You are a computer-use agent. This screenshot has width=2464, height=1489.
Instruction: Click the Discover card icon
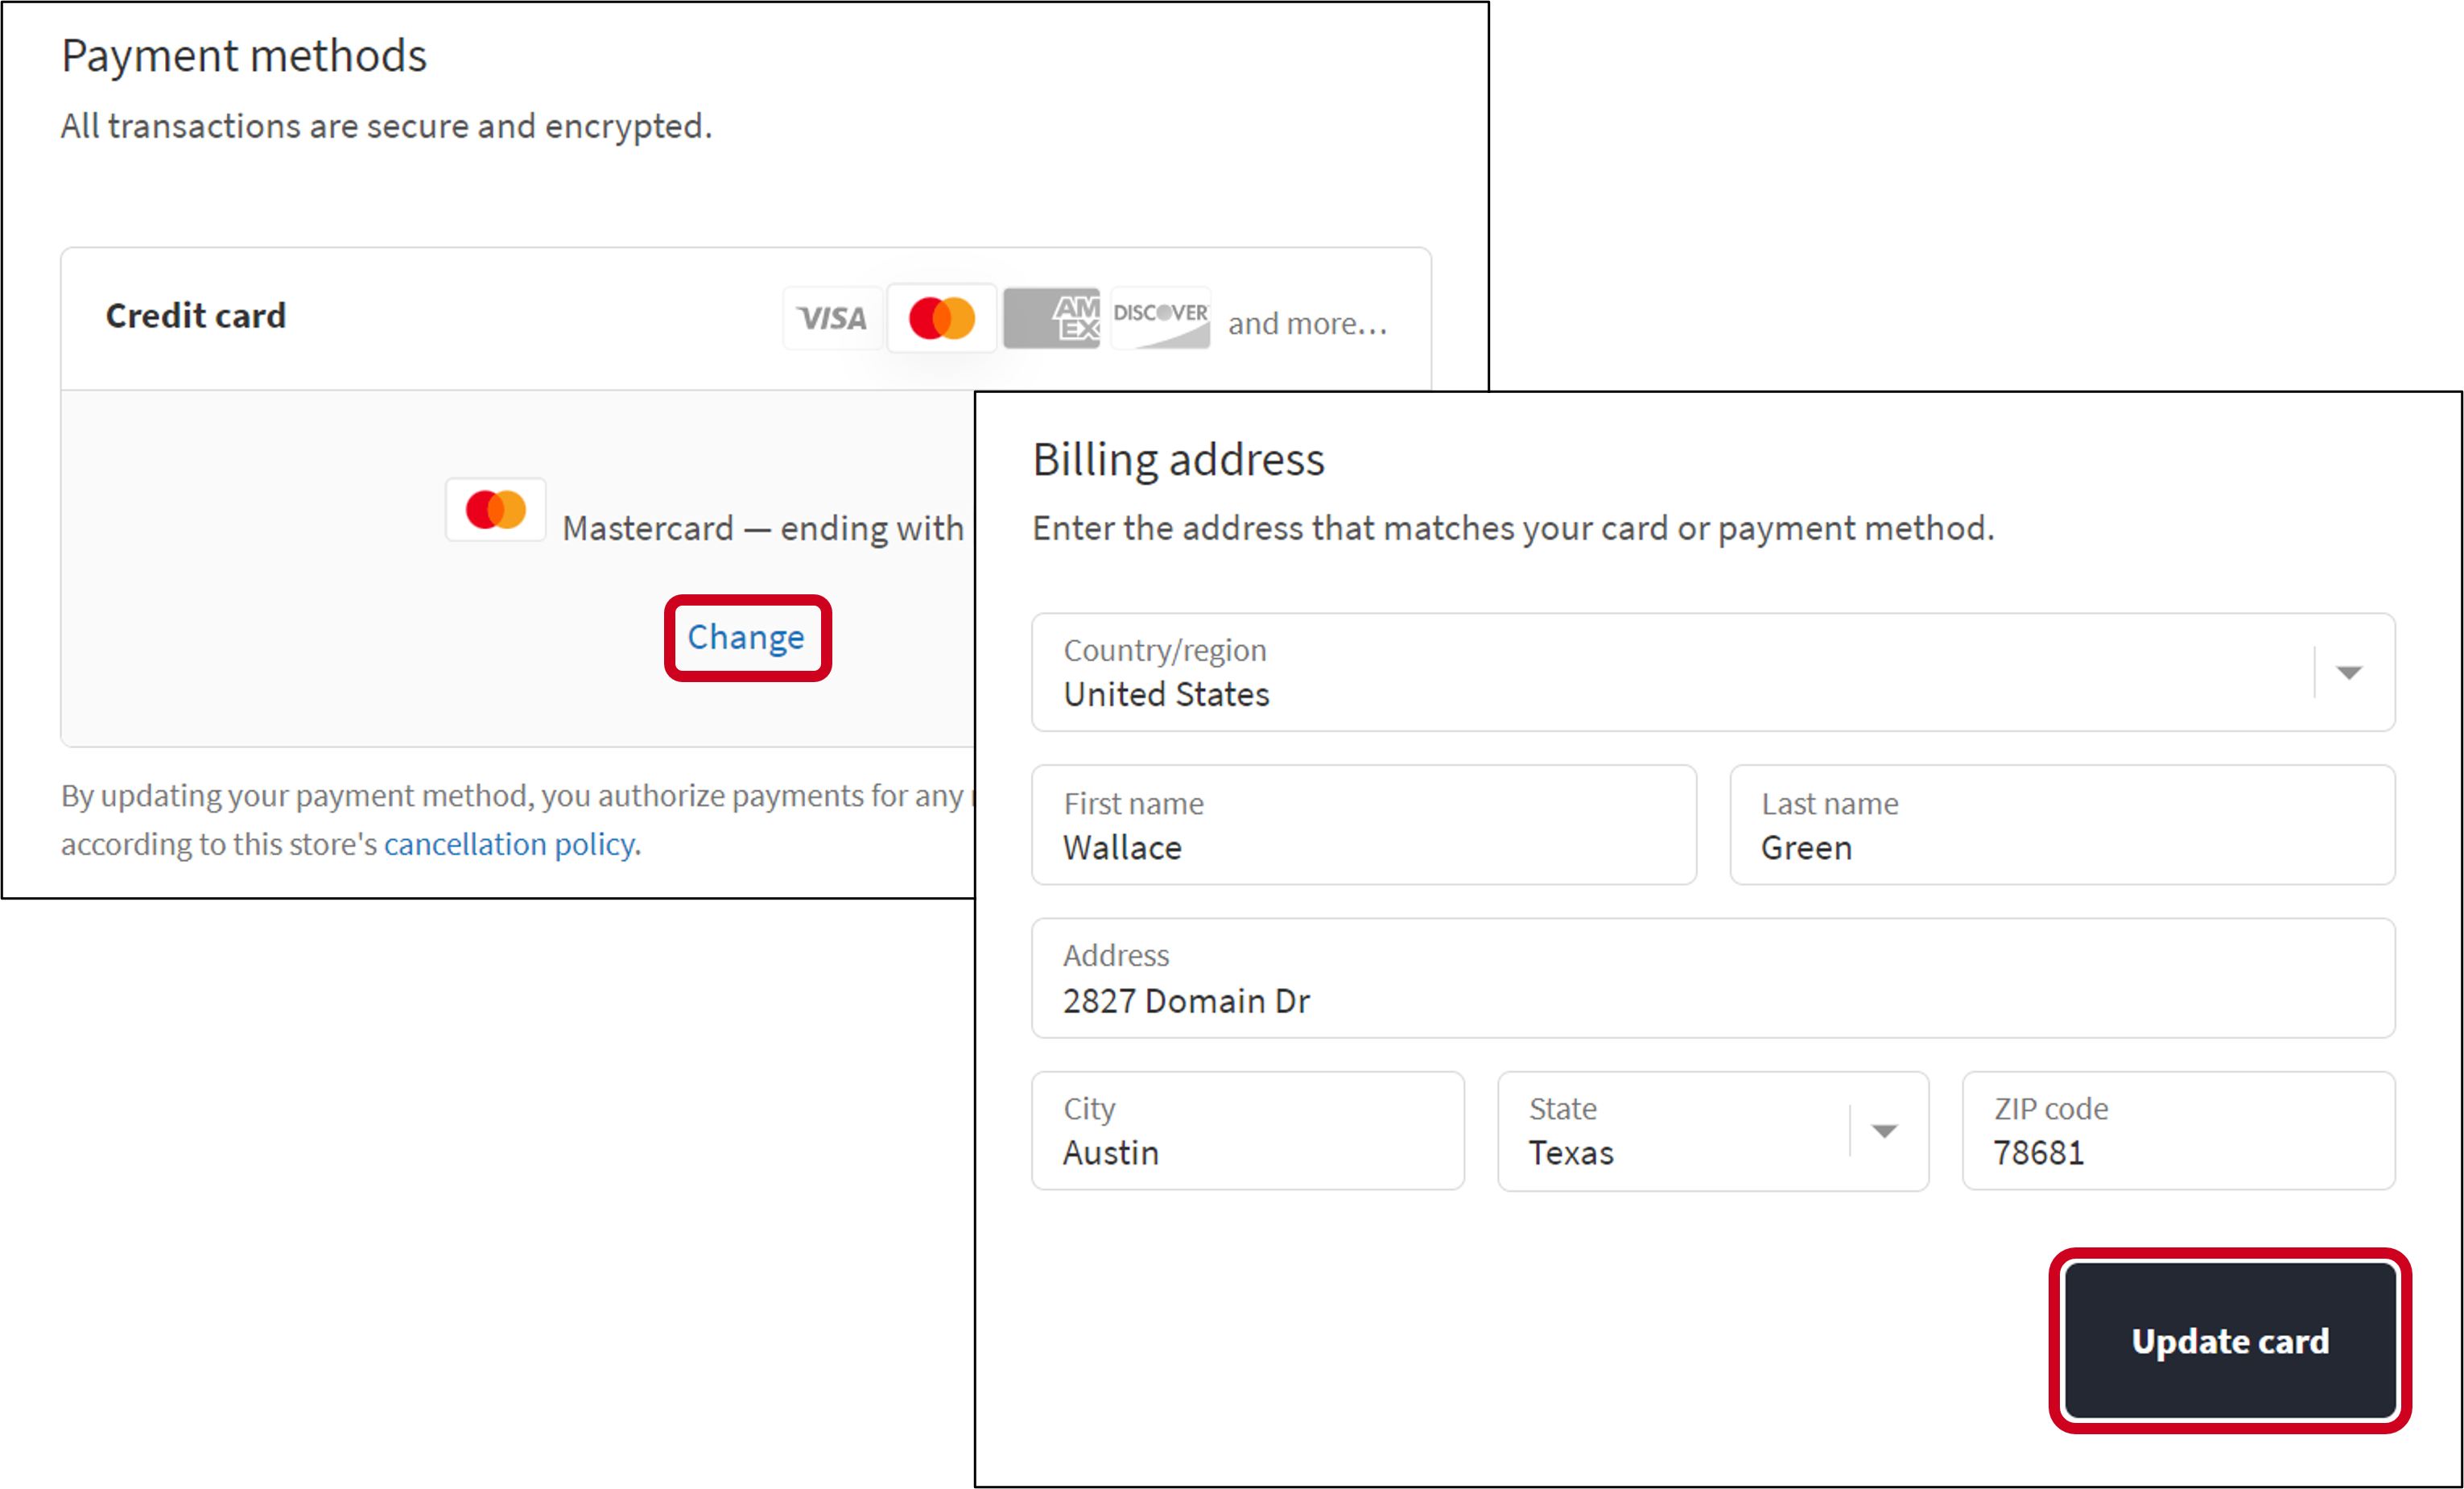1160,318
